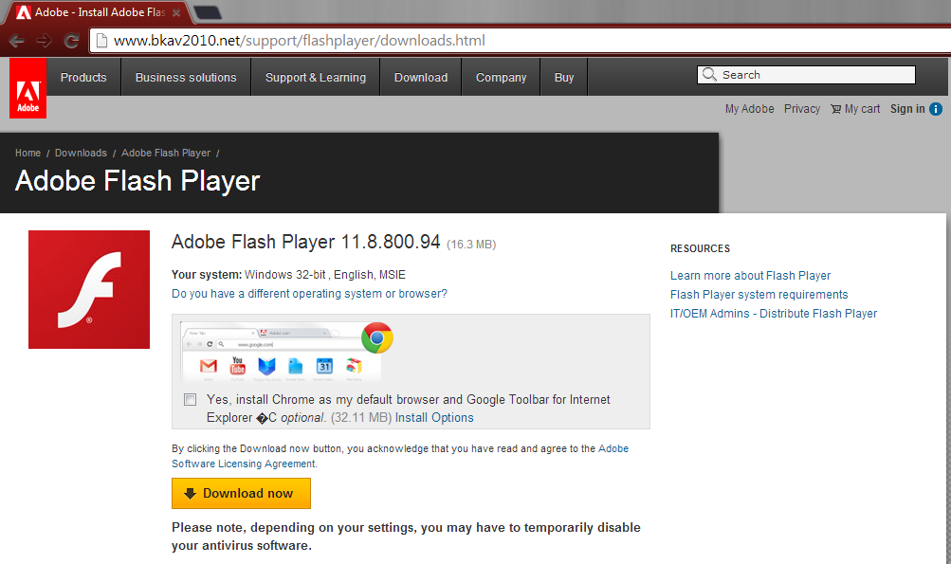Click the 'Adobe Flash Player 11.8.800.94' heading

(305, 242)
